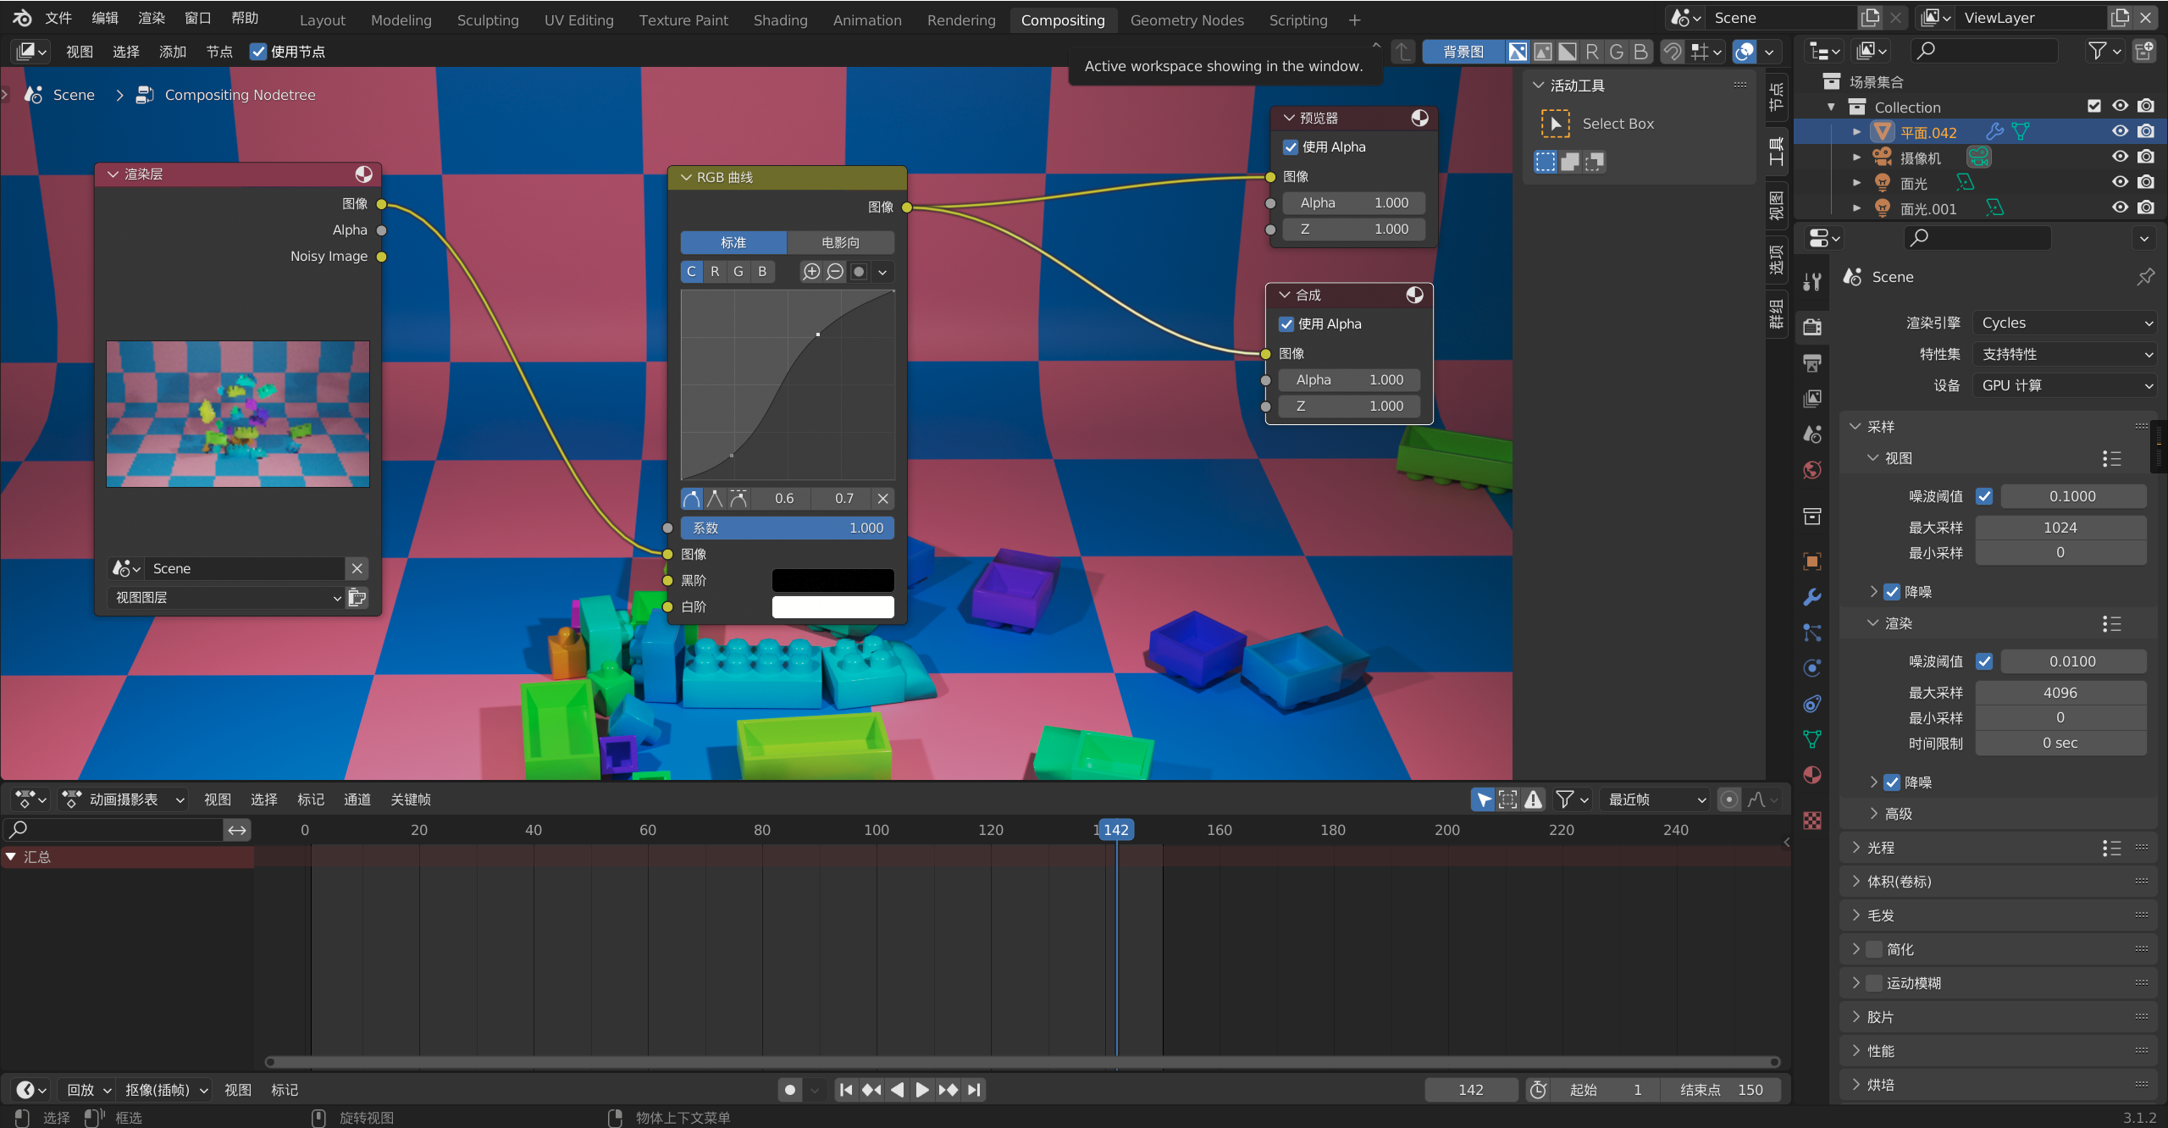The image size is (2168, 1128).
Task: Delete the selected curve point
Action: pos(882,499)
